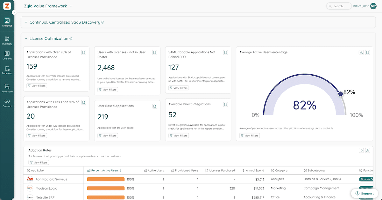This screenshot has height=200, width=382.
Task: Click the expand icon on the Adoption Rates table
Action: tap(361, 150)
